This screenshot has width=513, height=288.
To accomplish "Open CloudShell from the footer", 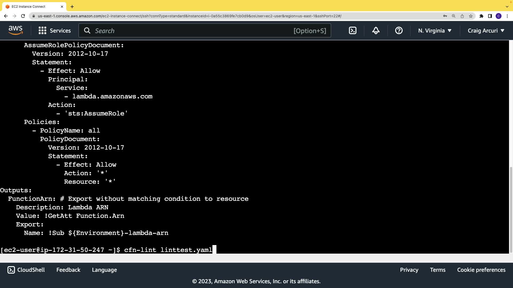I will tap(26, 270).
